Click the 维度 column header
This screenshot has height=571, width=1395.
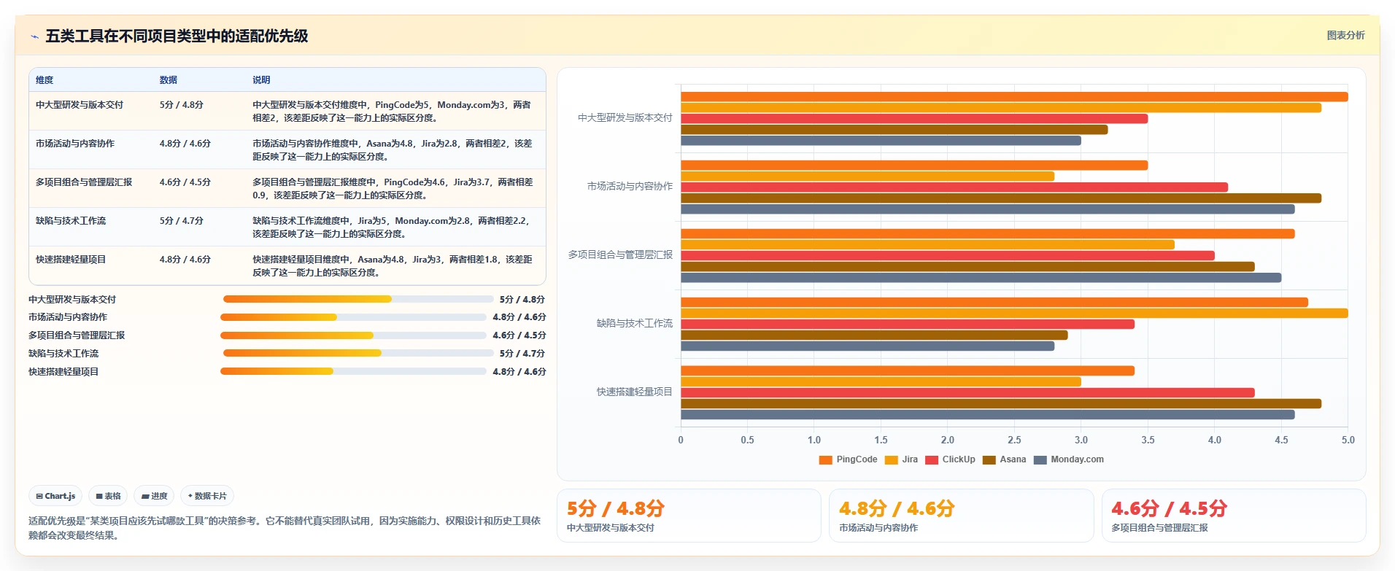click(45, 80)
